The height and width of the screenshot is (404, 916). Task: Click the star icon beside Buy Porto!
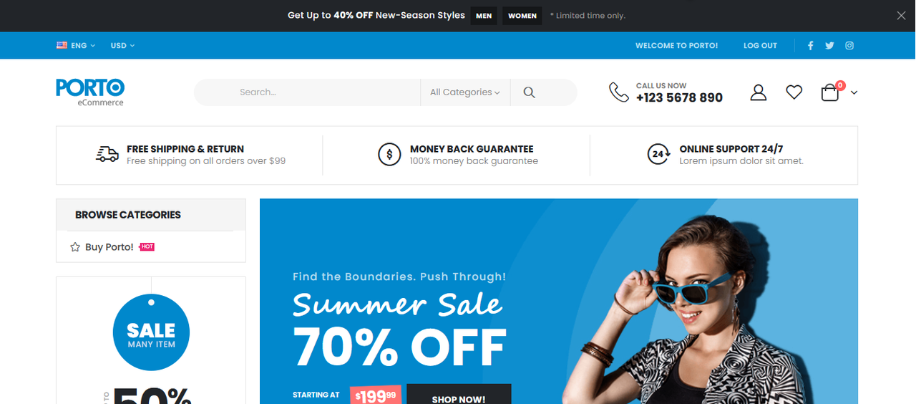click(75, 247)
